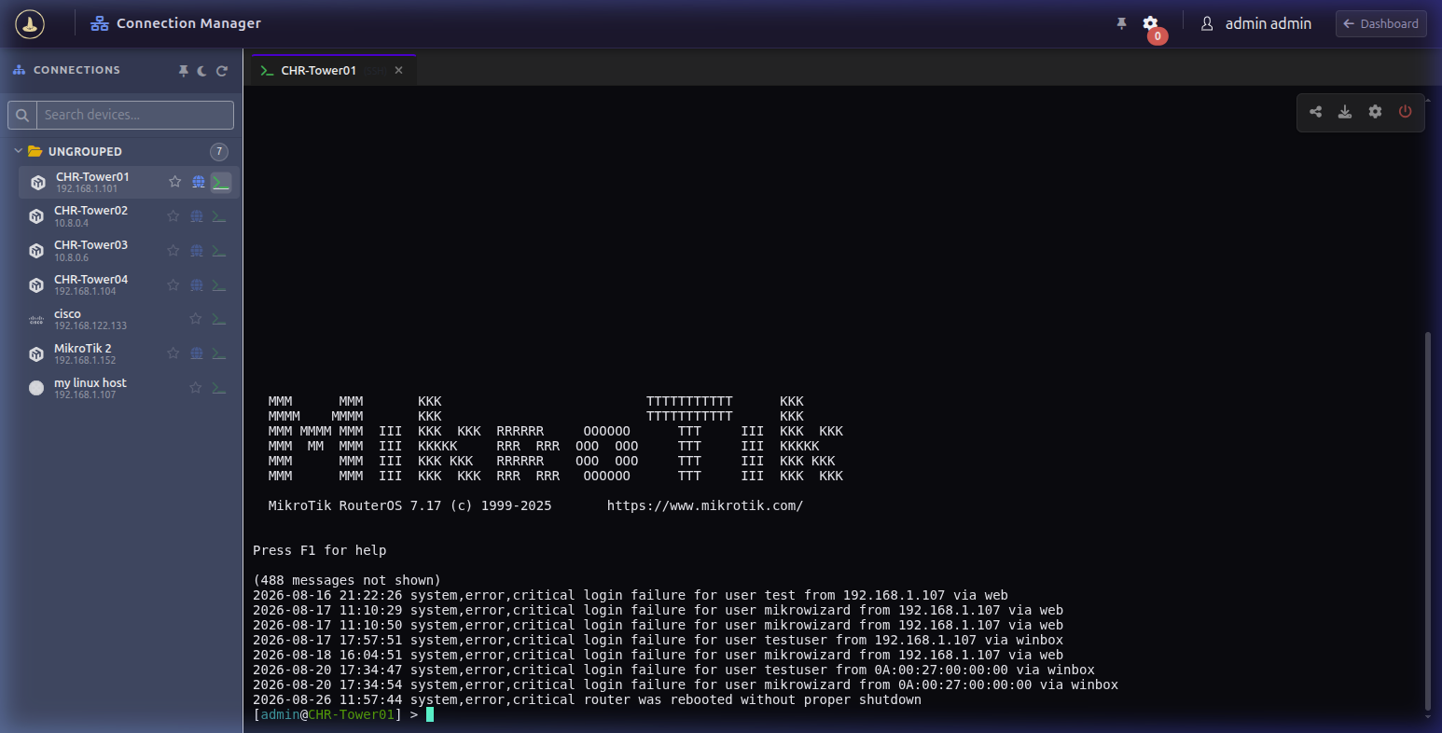Click the '(488 messages not shown)' line
1442x733 pixels.
coord(347,580)
